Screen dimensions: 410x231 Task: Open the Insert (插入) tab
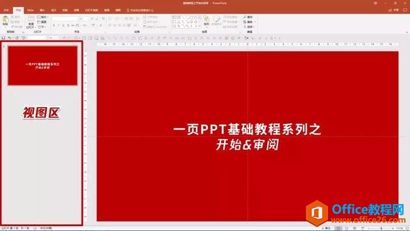click(x=42, y=10)
